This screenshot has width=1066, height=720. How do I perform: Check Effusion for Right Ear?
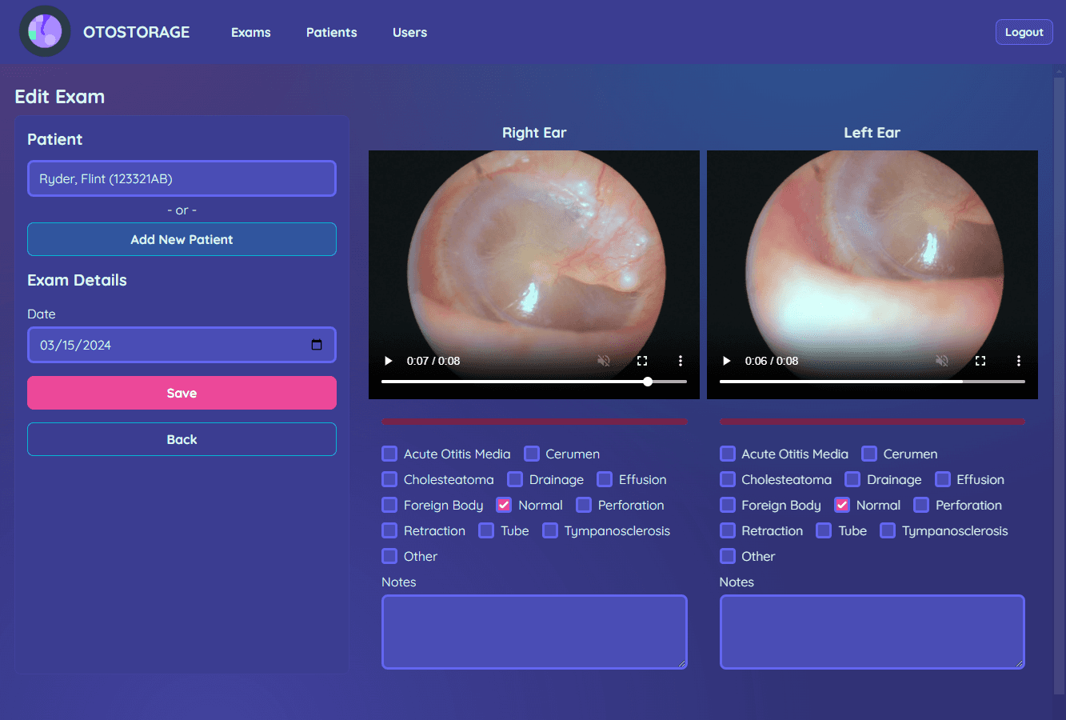tap(605, 479)
